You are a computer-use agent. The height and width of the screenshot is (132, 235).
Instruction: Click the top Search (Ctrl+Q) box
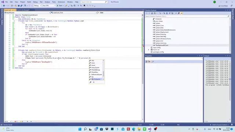(x=94, y=2)
